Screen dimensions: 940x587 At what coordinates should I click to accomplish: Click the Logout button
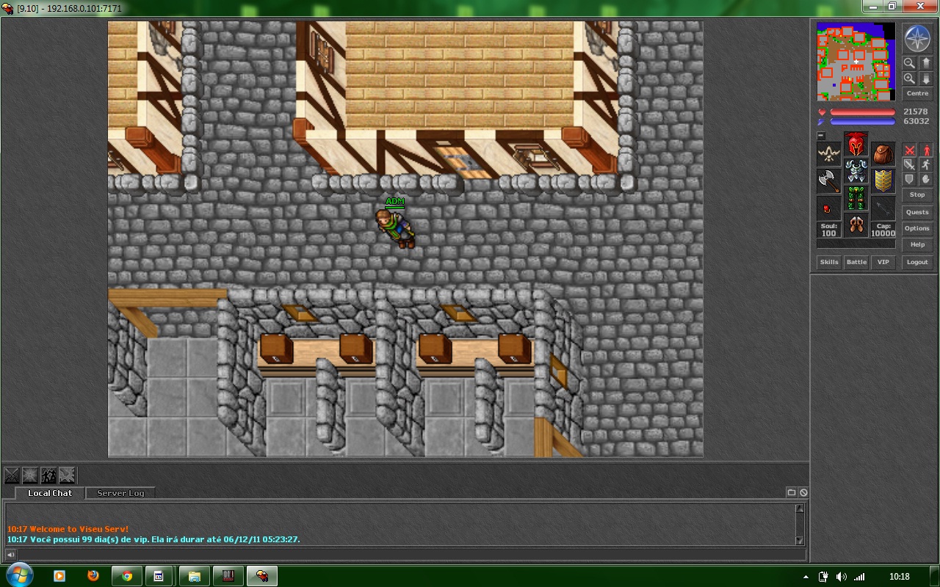pyautogui.click(x=917, y=262)
